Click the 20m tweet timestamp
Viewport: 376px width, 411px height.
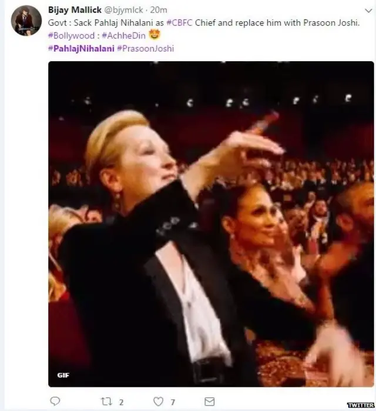point(159,10)
